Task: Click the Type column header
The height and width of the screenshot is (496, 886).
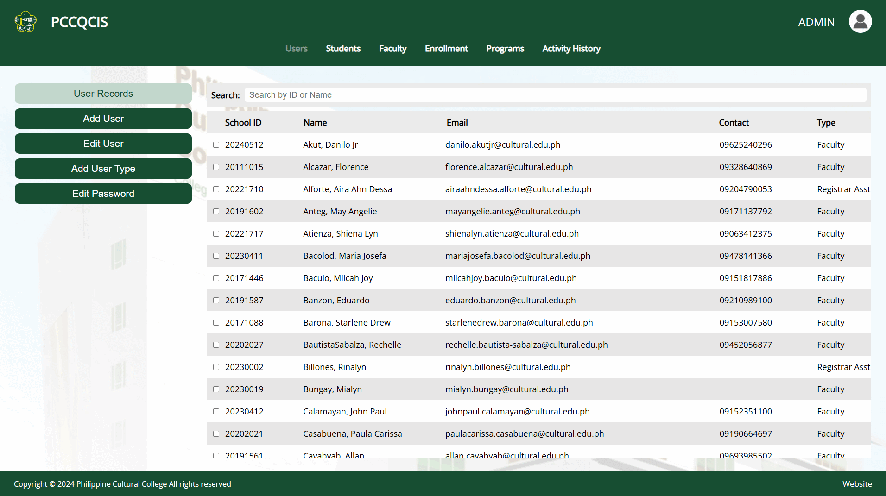Action: [x=826, y=123]
